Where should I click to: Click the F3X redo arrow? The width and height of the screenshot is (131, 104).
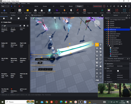[101, 70]
